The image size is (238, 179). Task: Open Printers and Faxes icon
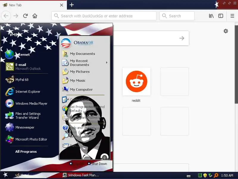(65, 118)
